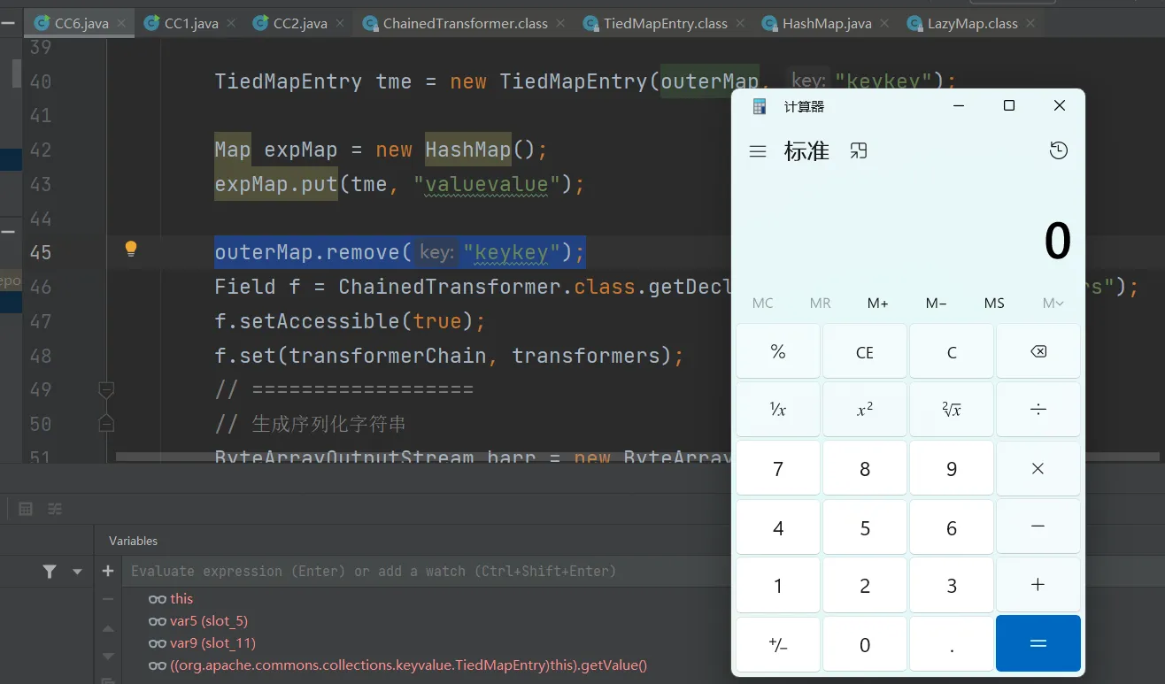The height and width of the screenshot is (684, 1165).
Task: Click the x squared button
Action: pos(865,410)
